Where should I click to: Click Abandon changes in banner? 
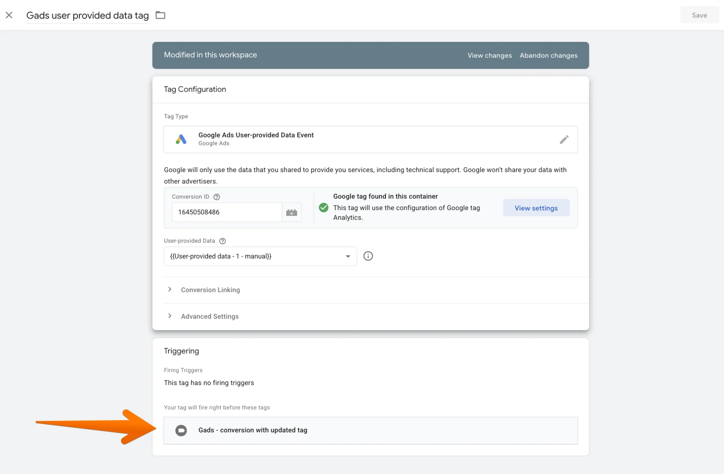click(548, 55)
